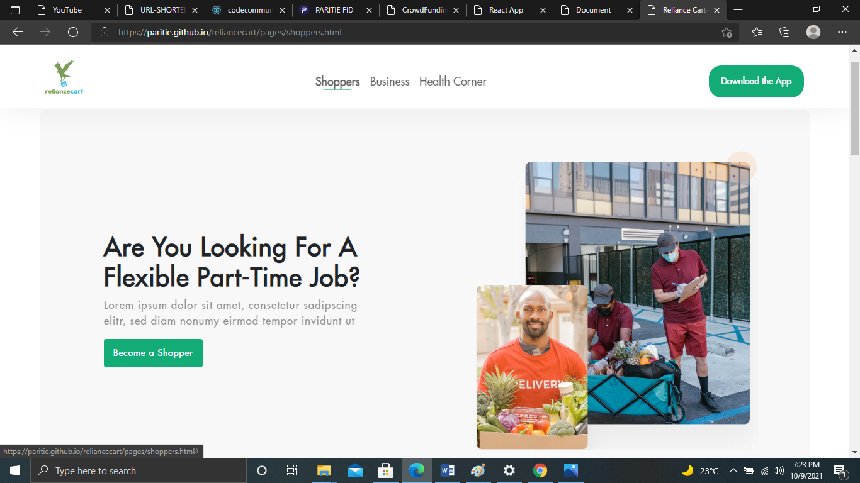Image resolution: width=860 pixels, height=483 pixels.
Task: View site information lock icon
Action: click(x=105, y=32)
